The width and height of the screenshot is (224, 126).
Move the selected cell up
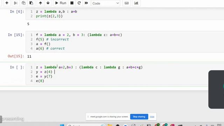click(41, 3)
